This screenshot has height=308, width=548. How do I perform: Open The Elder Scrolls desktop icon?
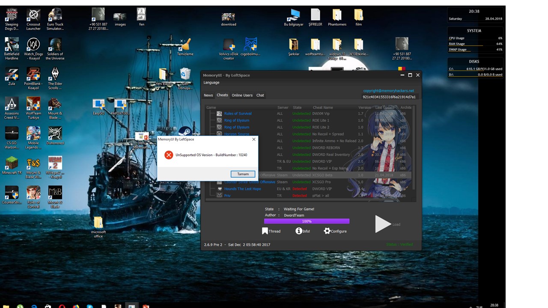[x=55, y=78]
